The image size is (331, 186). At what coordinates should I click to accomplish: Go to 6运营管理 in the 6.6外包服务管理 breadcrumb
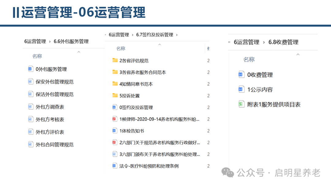coord(35,42)
